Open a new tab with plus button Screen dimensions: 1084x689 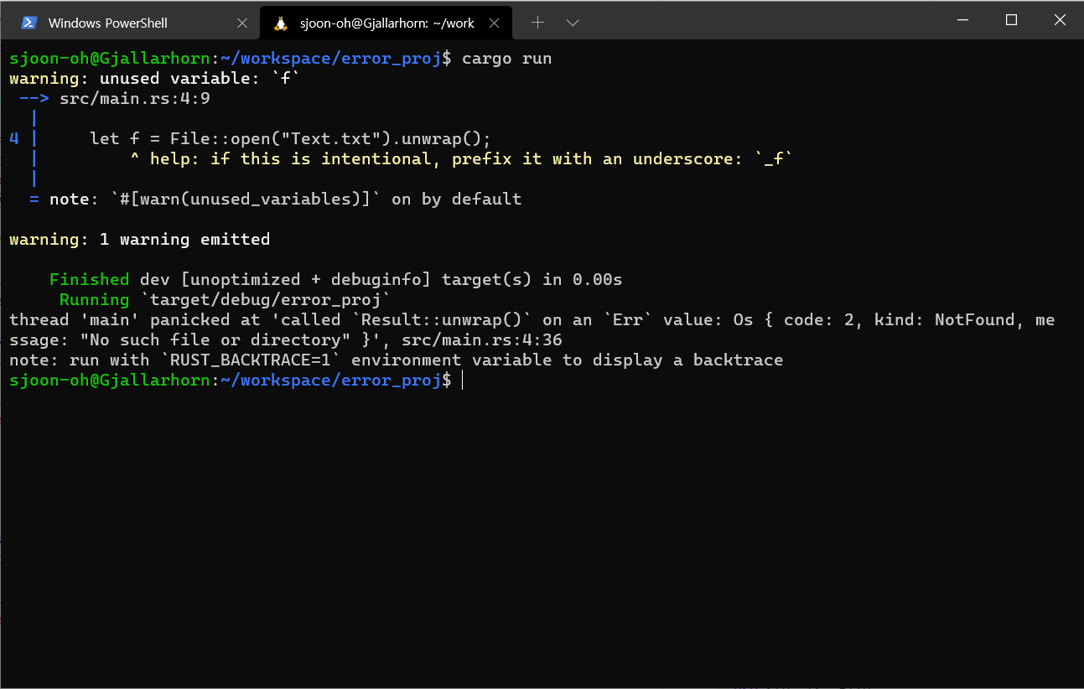537,23
